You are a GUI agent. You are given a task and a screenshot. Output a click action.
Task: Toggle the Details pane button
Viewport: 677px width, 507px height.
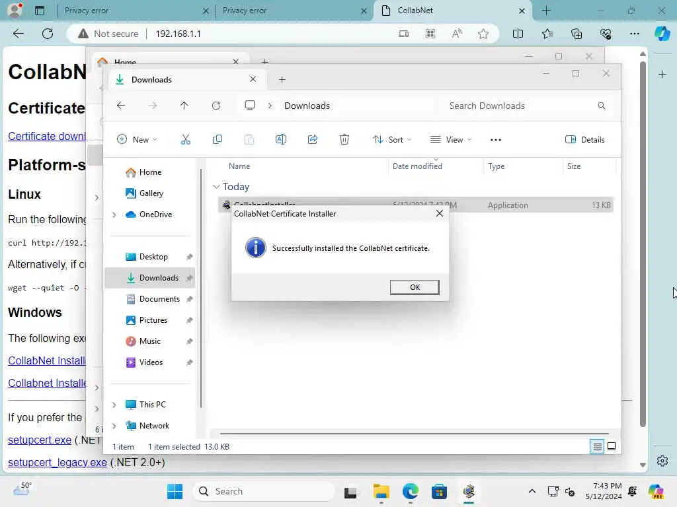point(584,140)
